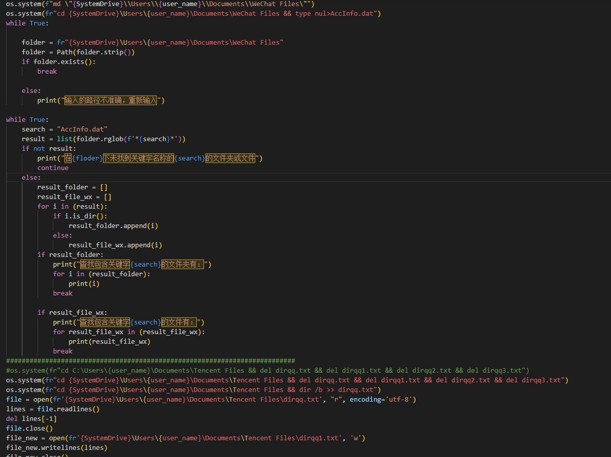Click the line "lines = file.readlines()"
Image resolution: width=611 pixels, height=457 pixels.
tap(53, 409)
